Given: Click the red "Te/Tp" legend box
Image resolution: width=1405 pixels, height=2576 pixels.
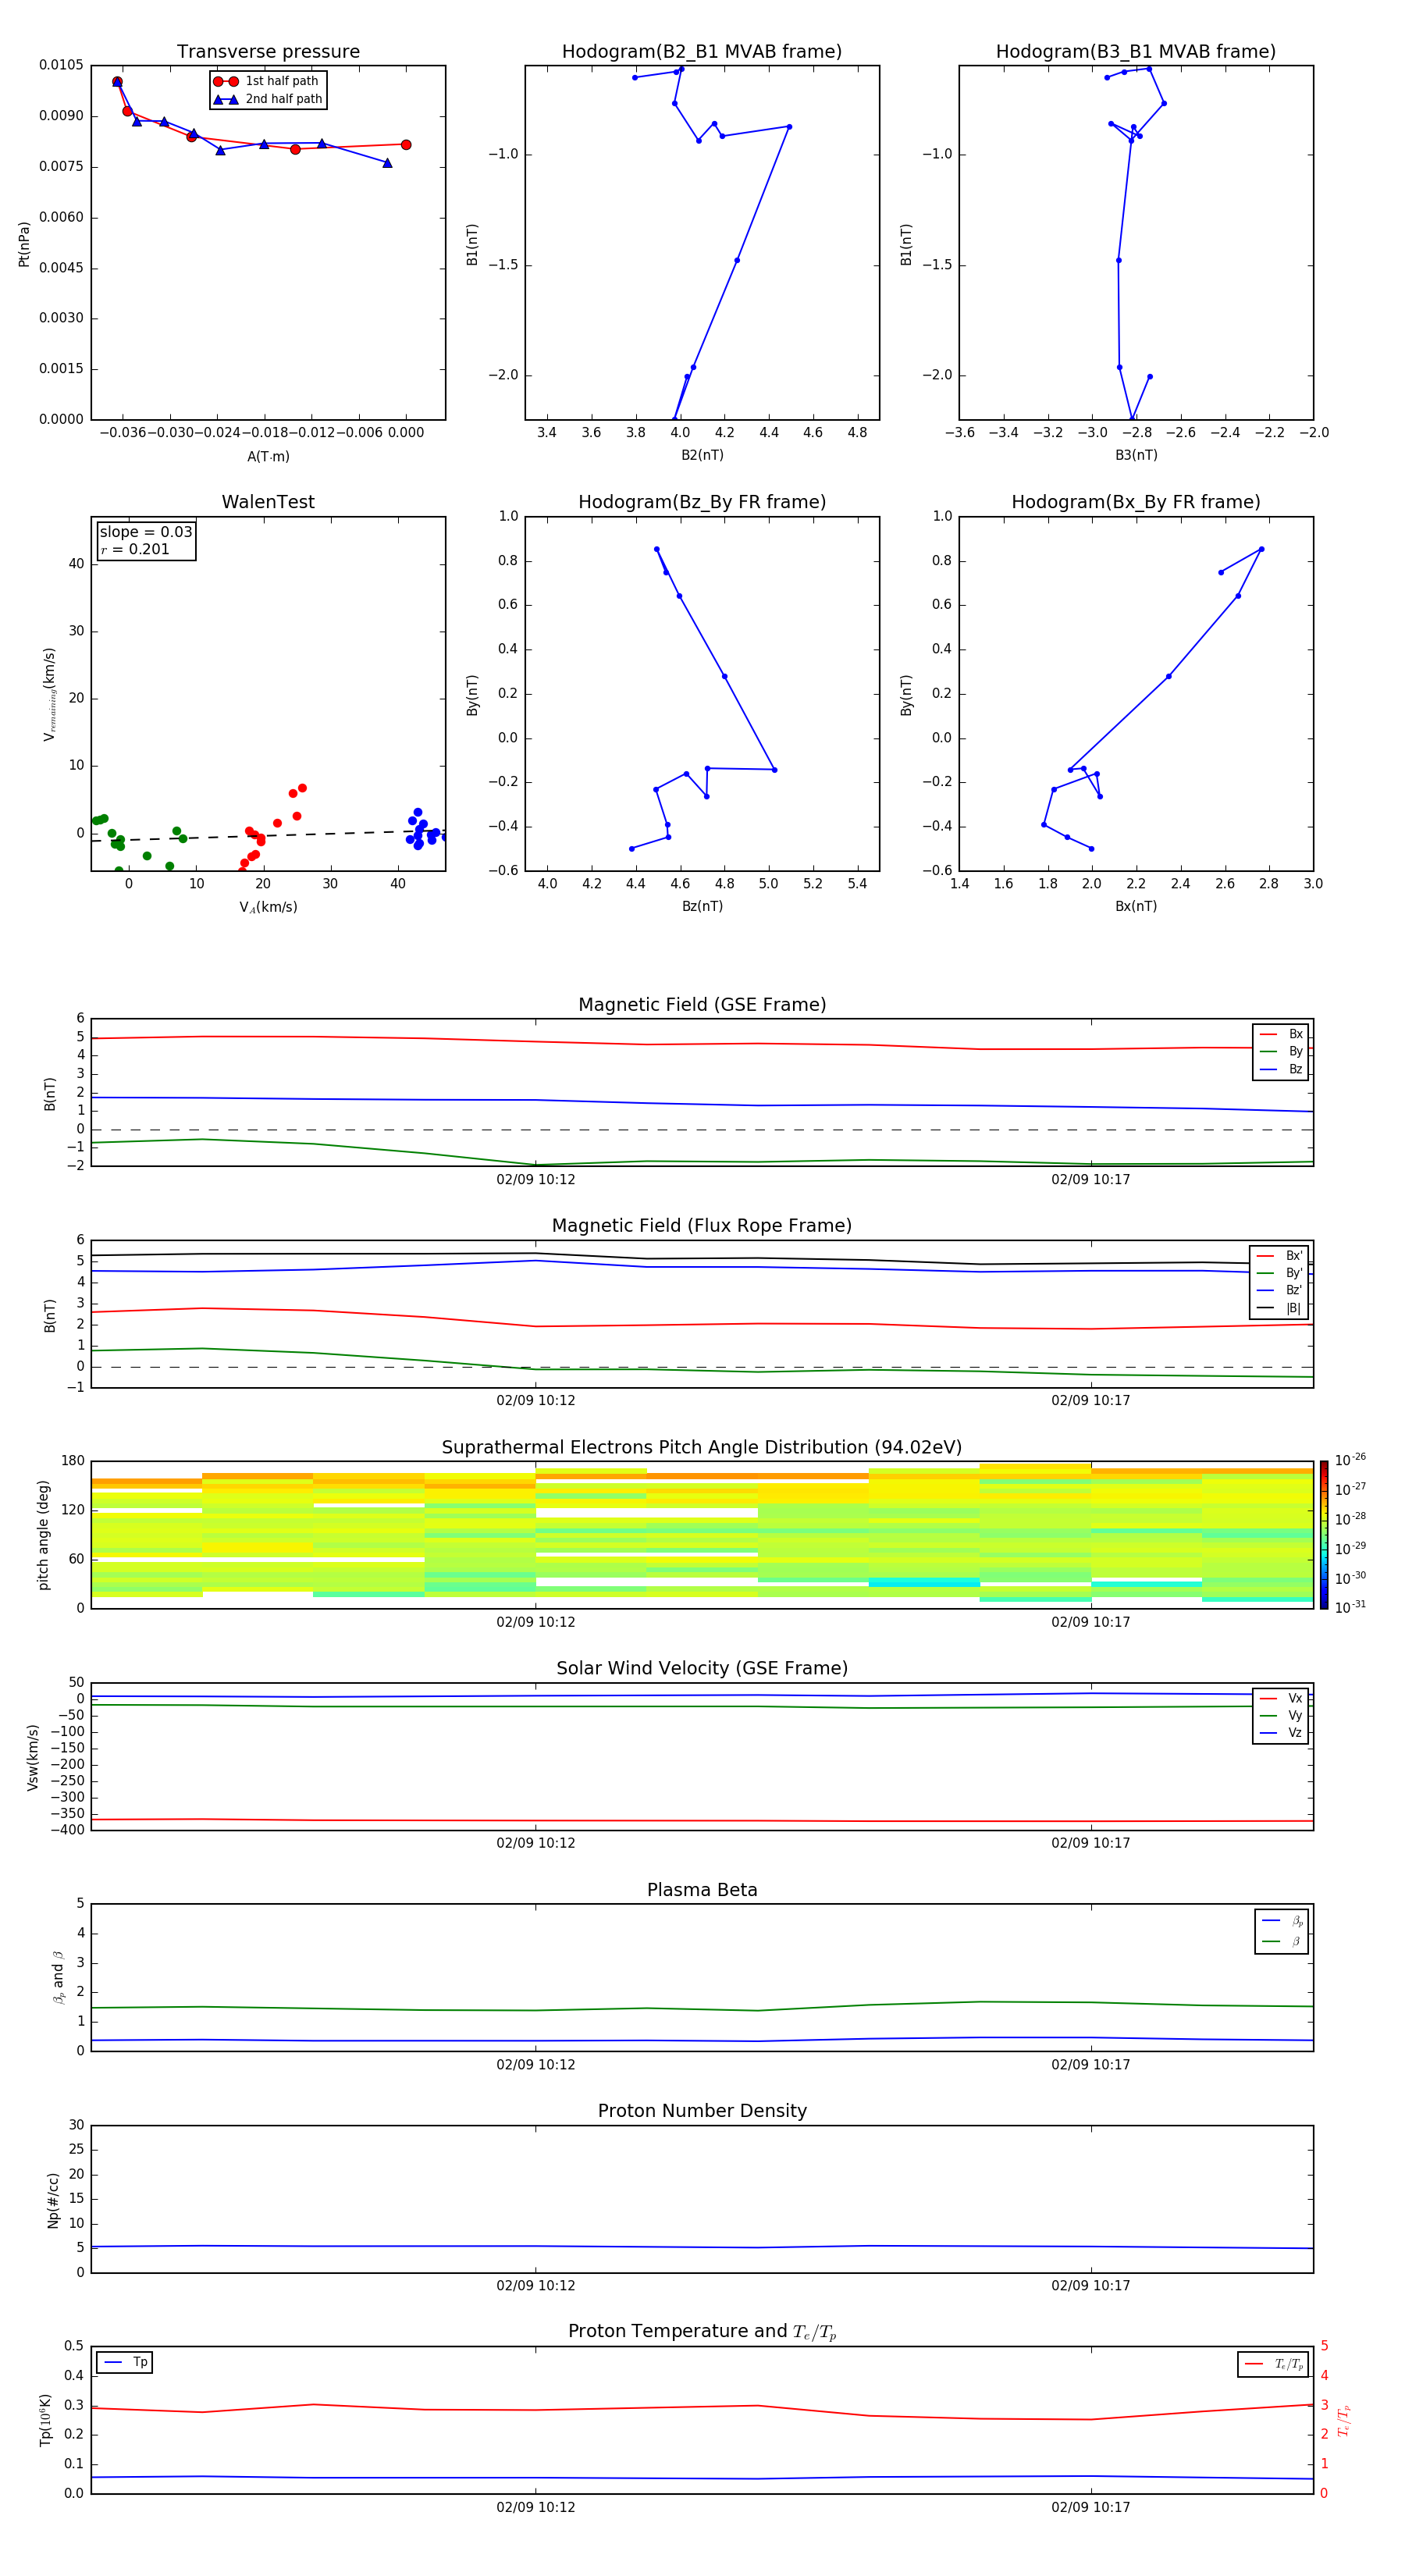Looking at the screenshot, I should 1273,2364.
